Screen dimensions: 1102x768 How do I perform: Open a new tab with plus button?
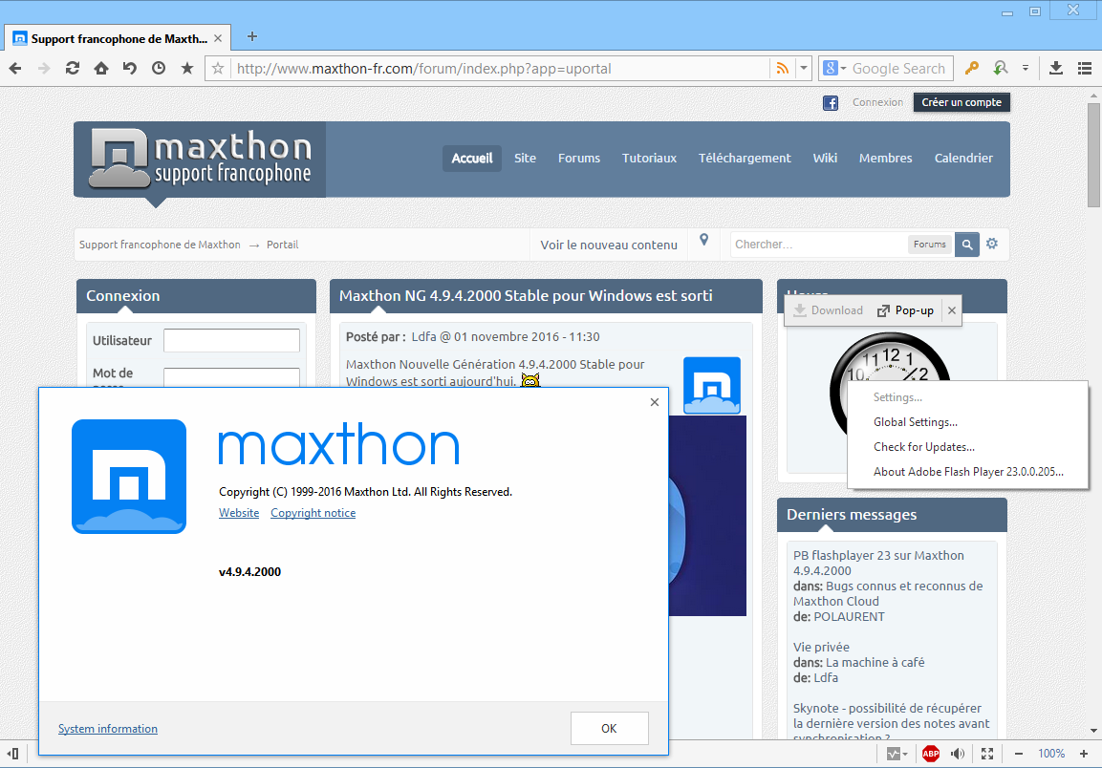coord(252,36)
